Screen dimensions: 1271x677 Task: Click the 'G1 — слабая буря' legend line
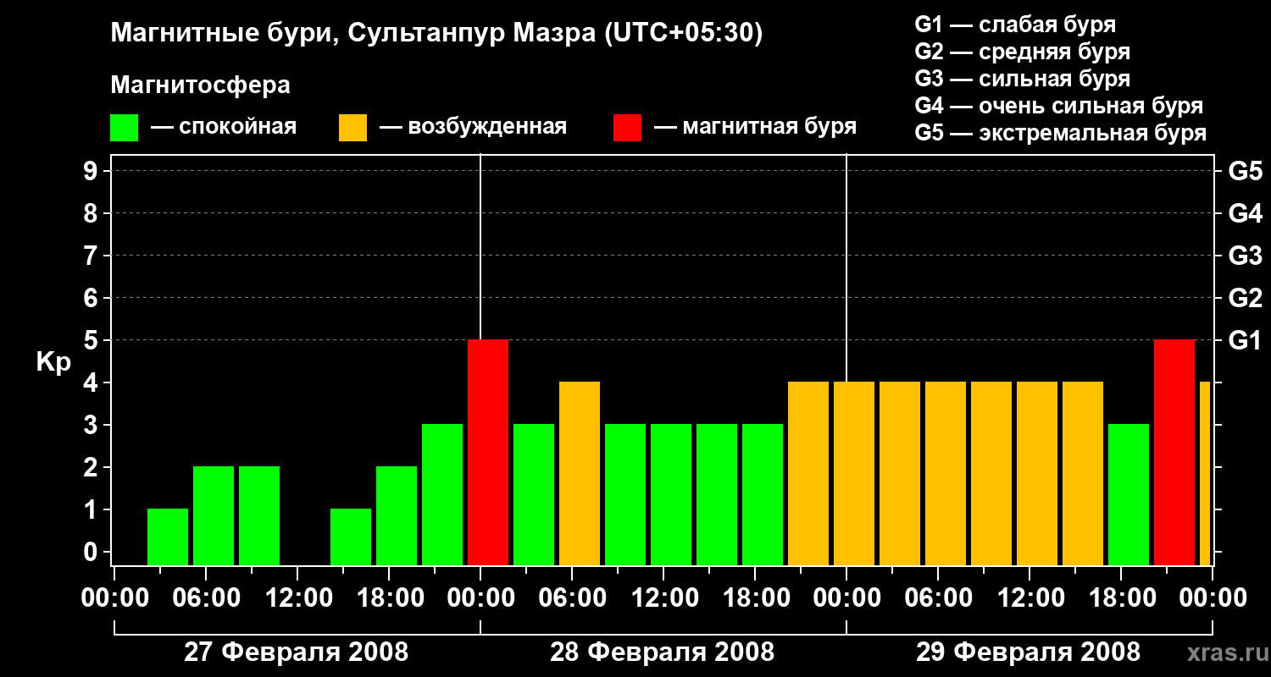click(x=1015, y=24)
